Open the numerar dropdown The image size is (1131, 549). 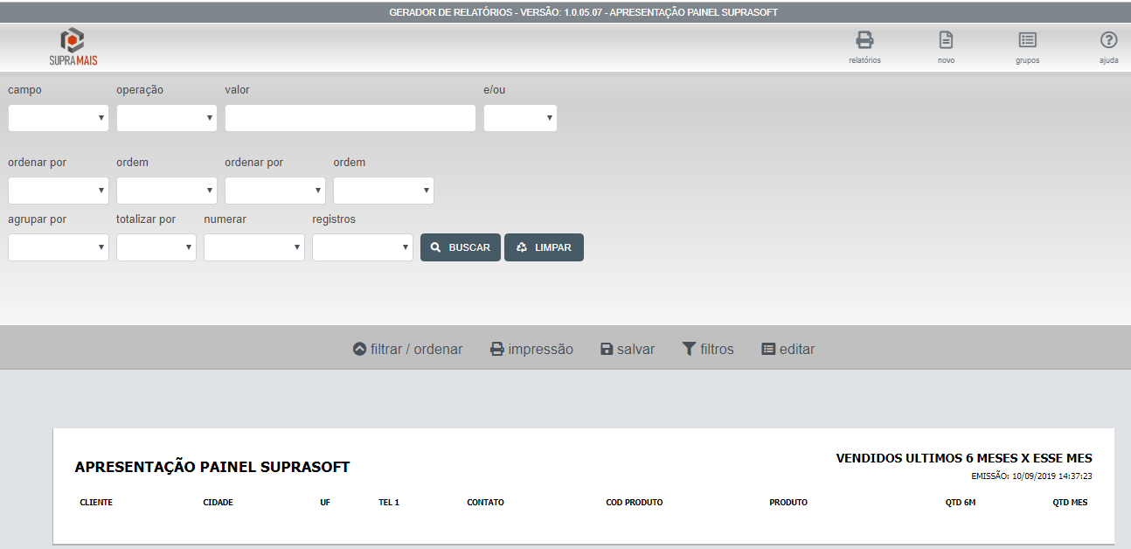pyautogui.click(x=254, y=247)
